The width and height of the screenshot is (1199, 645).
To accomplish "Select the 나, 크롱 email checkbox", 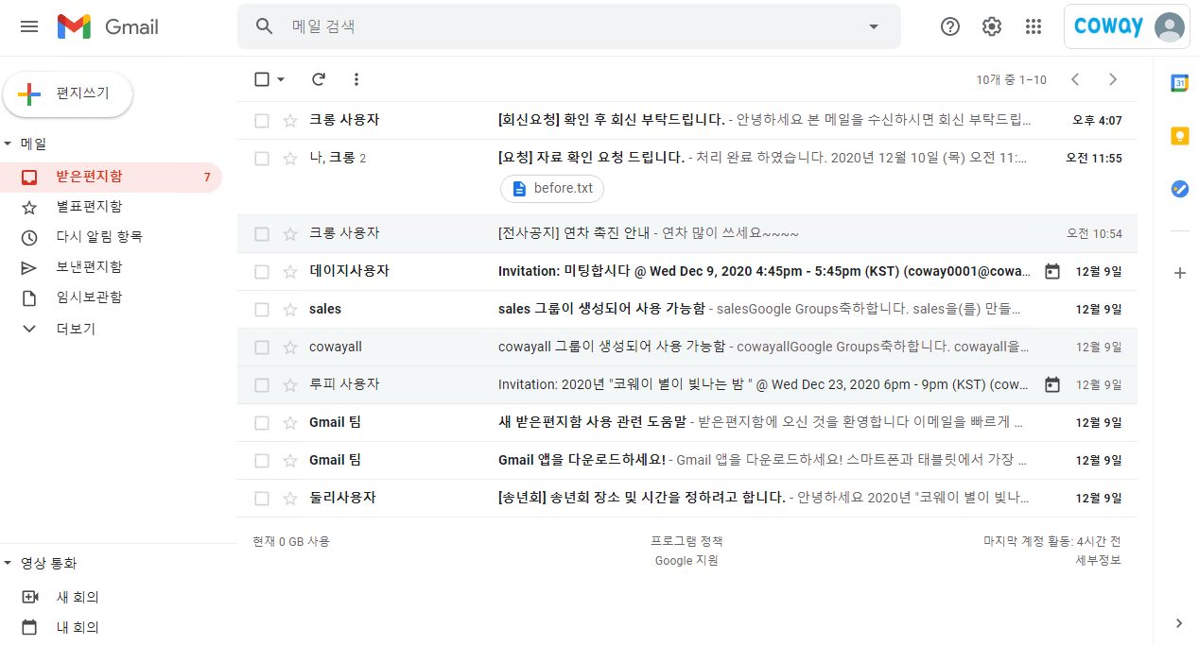I will coord(262,159).
